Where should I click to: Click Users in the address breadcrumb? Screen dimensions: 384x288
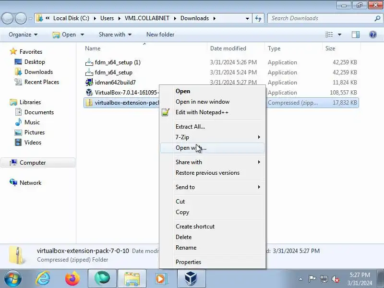click(107, 18)
